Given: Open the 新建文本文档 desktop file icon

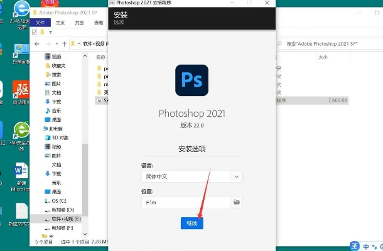Looking at the screenshot, I should click(x=21, y=215).
